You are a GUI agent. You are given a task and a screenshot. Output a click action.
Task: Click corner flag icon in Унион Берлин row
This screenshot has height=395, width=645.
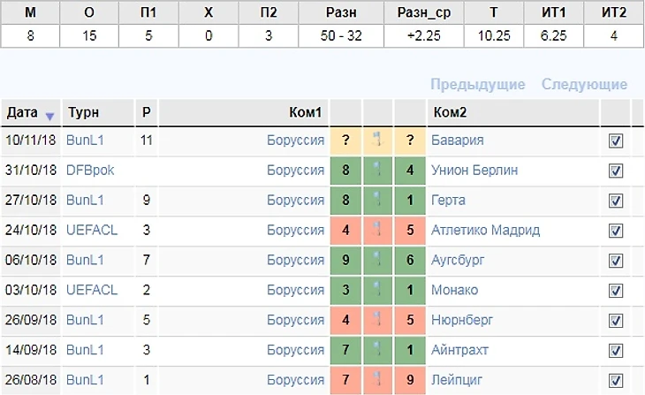376,171
